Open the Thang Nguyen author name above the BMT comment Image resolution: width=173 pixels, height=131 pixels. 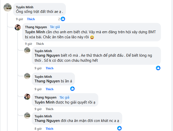(36, 27)
